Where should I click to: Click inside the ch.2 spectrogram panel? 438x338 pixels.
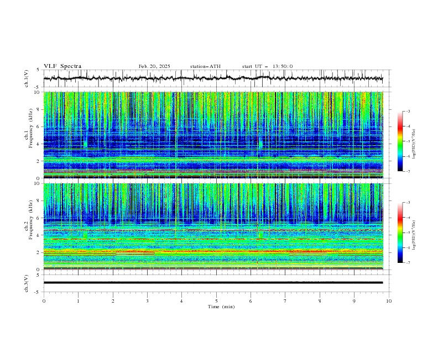tap(213, 226)
